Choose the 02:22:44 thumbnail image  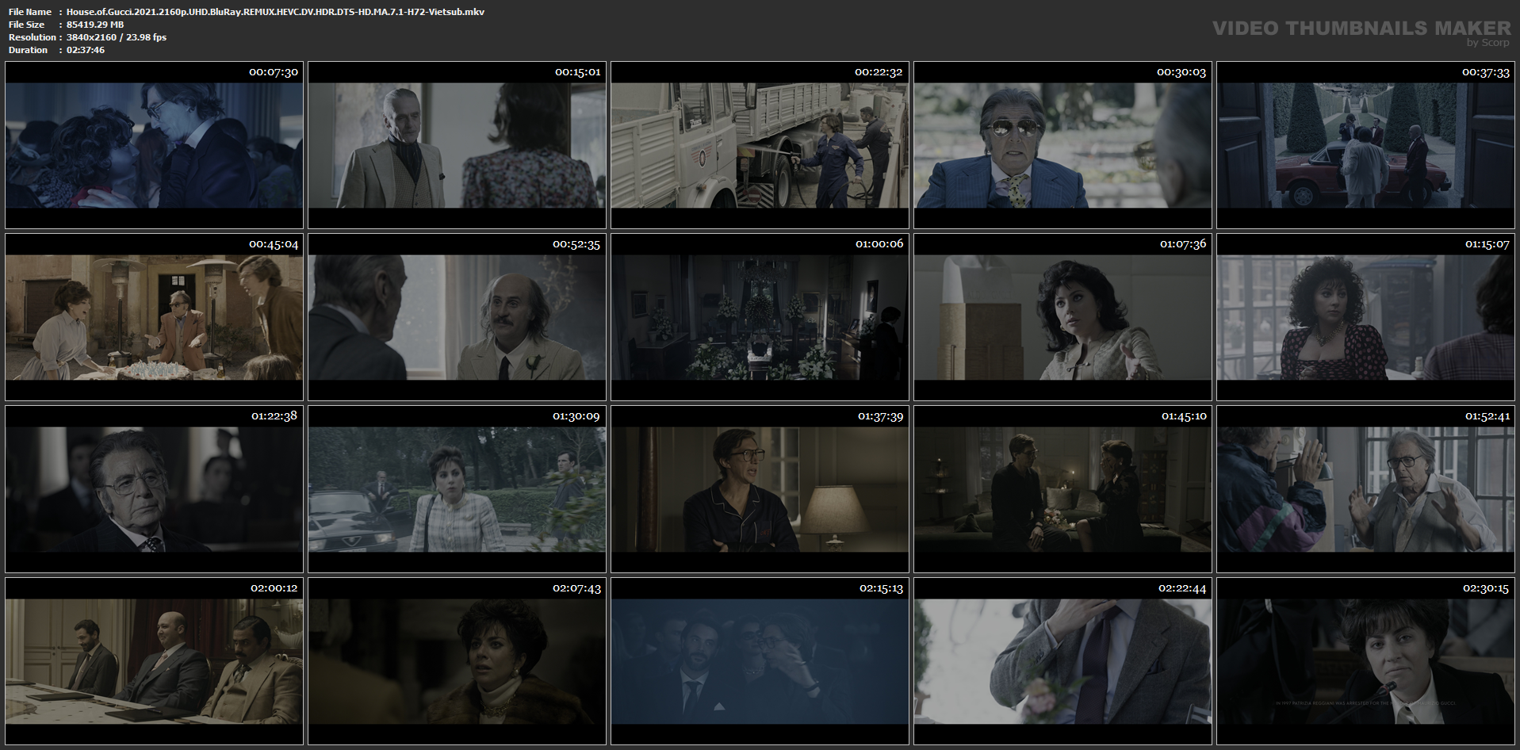(1062, 661)
